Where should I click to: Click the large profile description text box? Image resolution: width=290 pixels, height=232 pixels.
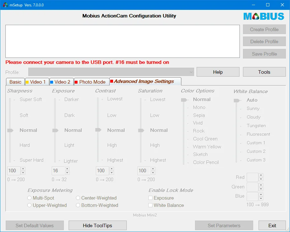(x=122, y=41)
